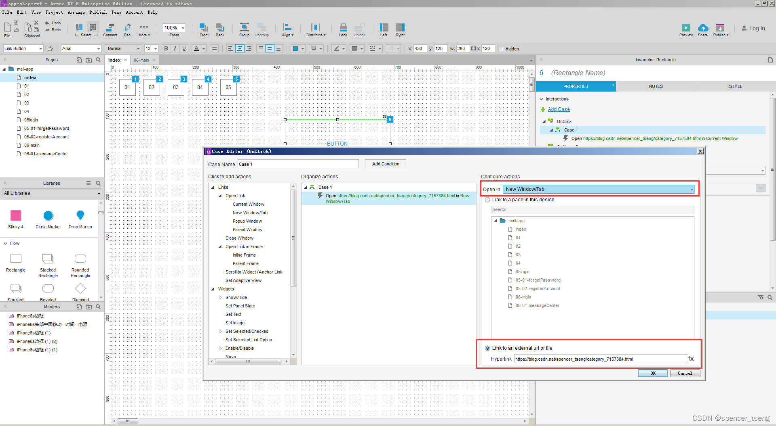Add a new page in Pages panel

79,60
